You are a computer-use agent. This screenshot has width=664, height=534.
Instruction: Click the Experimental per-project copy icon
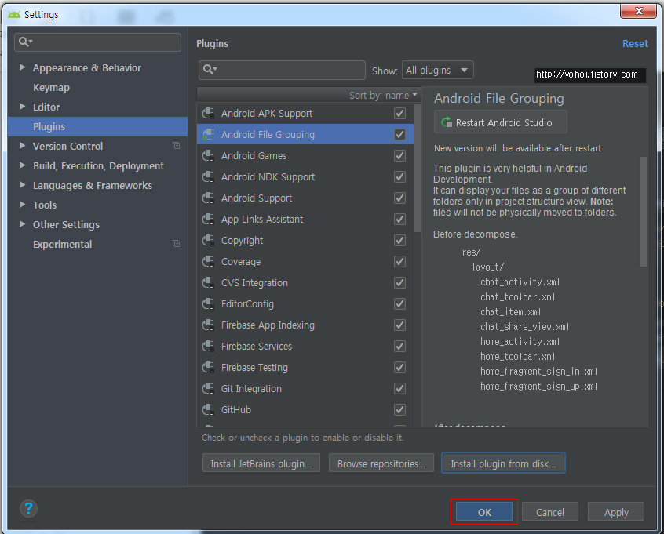coord(176,244)
